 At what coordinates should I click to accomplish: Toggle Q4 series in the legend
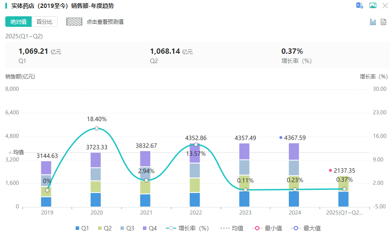click(149, 228)
